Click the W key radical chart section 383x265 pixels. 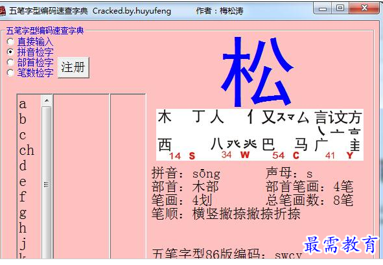(x=234, y=134)
